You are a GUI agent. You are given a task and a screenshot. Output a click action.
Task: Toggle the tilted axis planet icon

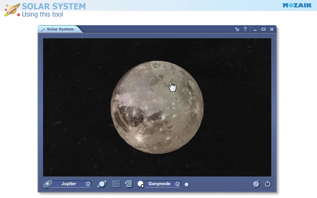tap(256, 184)
